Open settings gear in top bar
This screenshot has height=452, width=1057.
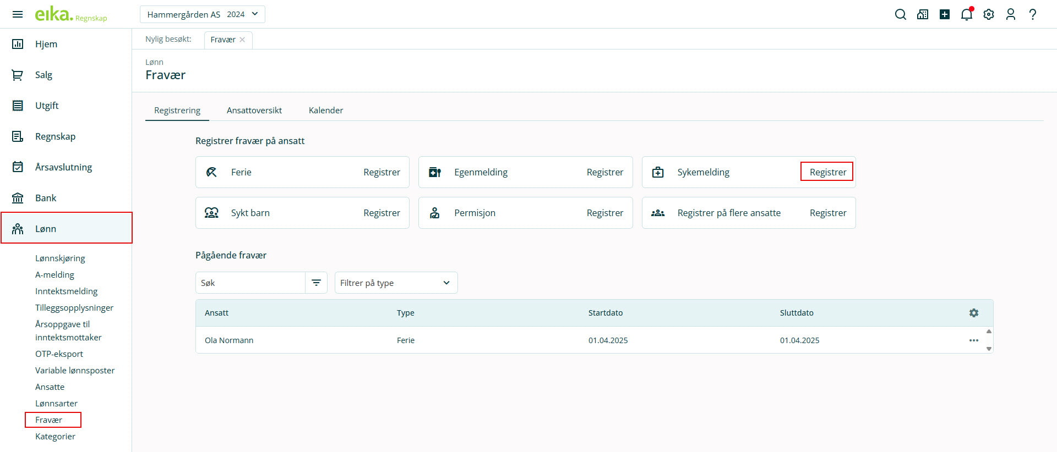tap(988, 14)
